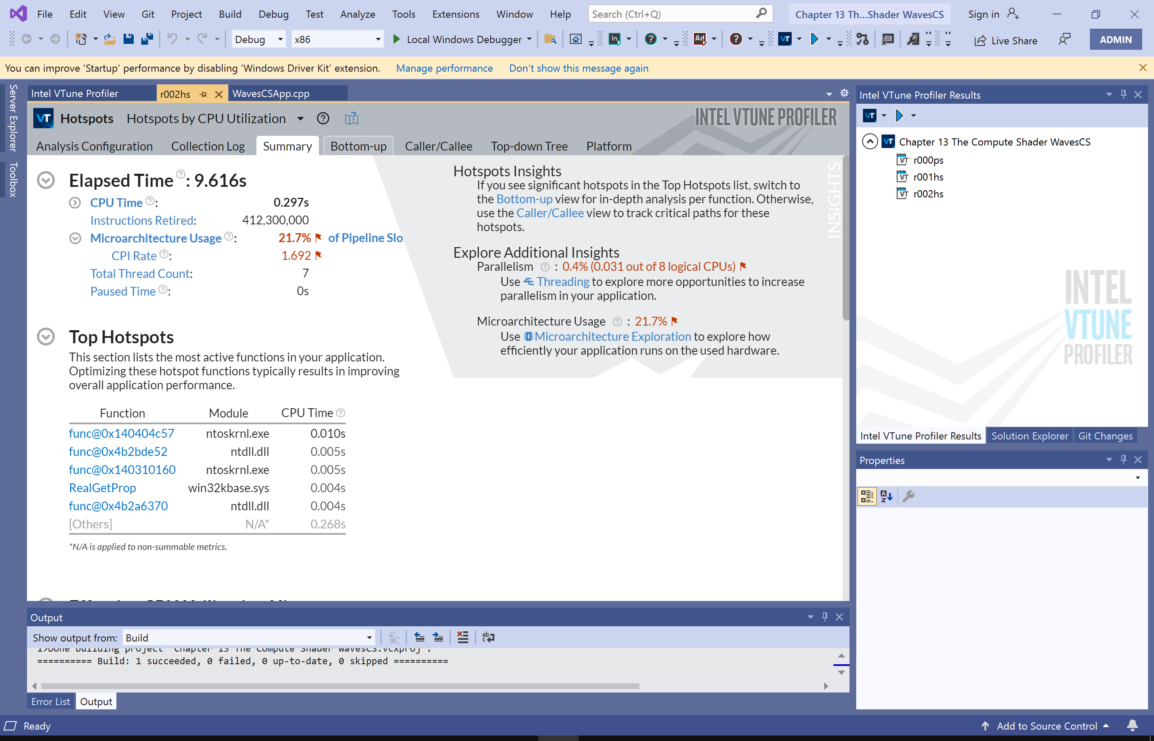Open the Analyze menu
The image size is (1154, 741).
358,14
